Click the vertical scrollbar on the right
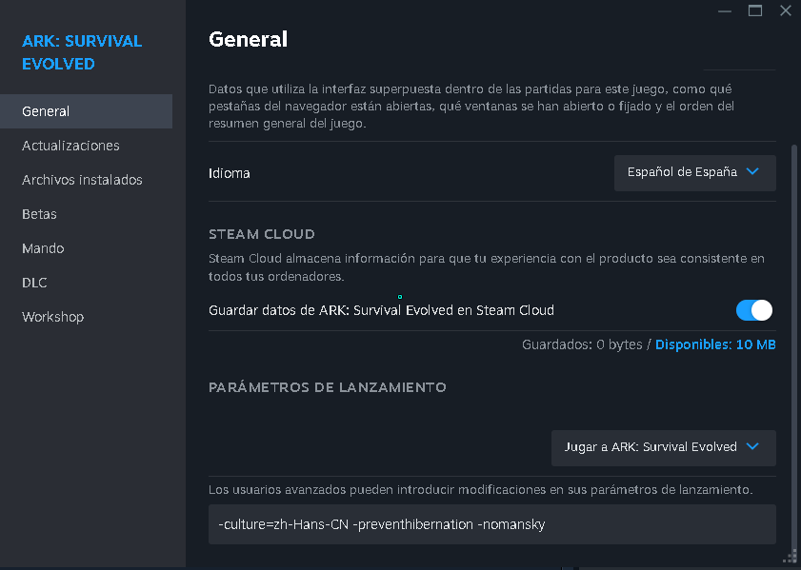 coord(795,347)
